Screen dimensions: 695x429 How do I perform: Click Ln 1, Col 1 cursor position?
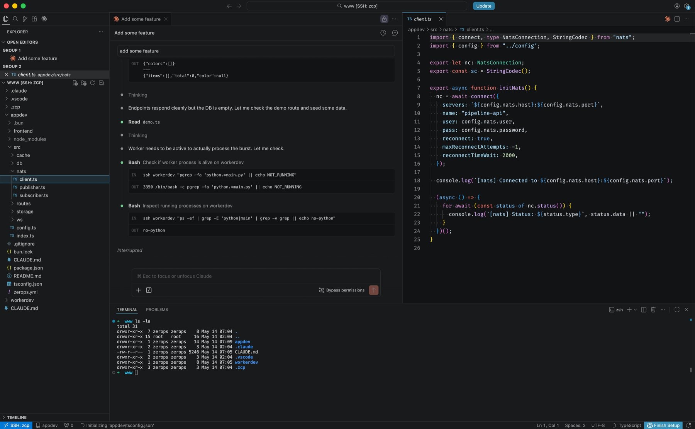(x=548, y=425)
